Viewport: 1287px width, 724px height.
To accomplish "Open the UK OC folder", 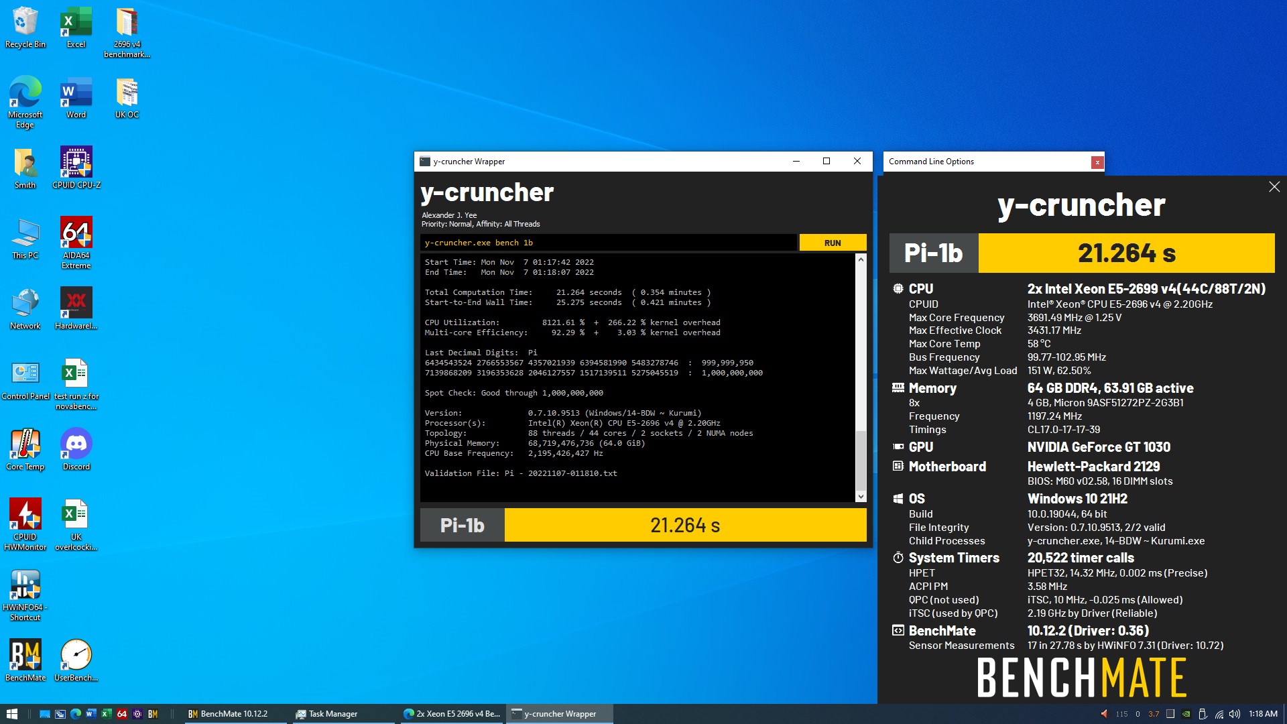I will click(127, 98).
